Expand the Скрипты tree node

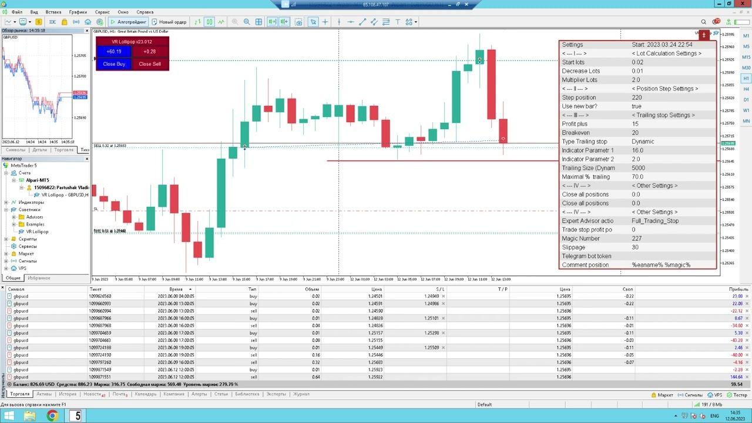click(6, 239)
